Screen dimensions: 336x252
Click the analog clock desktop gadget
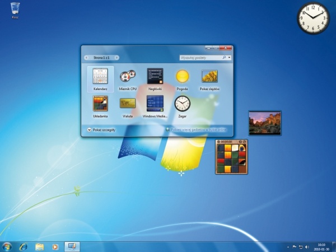313,18
